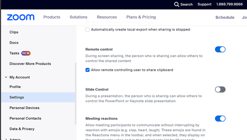Turn off the Meeting reactions toggle

pyautogui.click(x=220, y=118)
